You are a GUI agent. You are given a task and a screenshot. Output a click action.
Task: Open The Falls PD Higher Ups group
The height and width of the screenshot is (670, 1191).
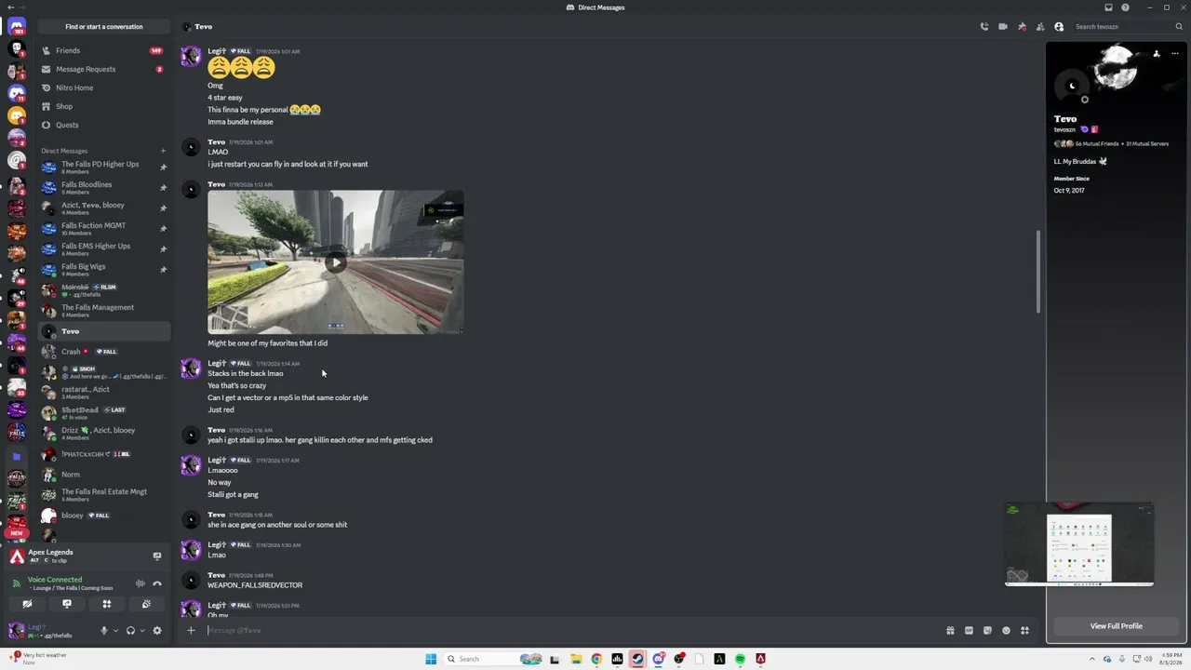tap(102, 167)
